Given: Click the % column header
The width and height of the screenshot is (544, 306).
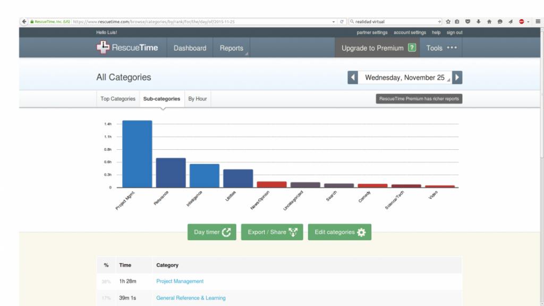Looking at the screenshot, I should coord(106,265).
